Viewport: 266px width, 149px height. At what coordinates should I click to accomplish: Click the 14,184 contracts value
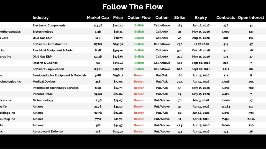[x=226, y=107]
